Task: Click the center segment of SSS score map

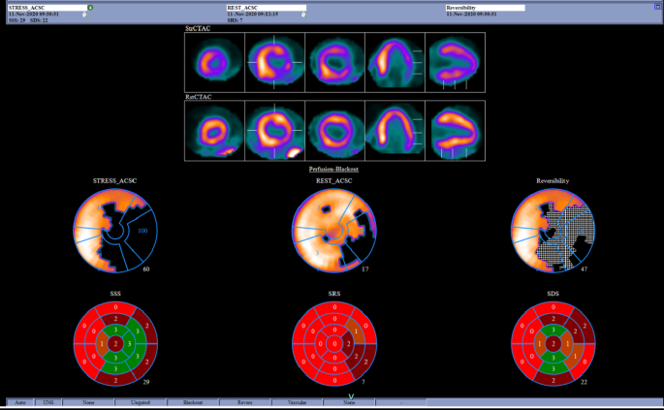Action: tap(115, 343)
